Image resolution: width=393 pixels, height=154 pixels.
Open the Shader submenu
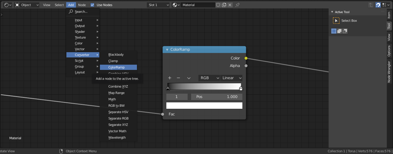pos(83,32)
